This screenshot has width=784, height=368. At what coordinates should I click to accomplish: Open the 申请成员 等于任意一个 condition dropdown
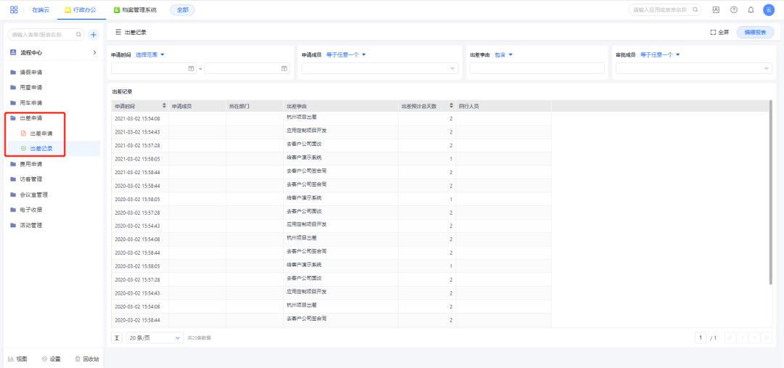[346, 54]
